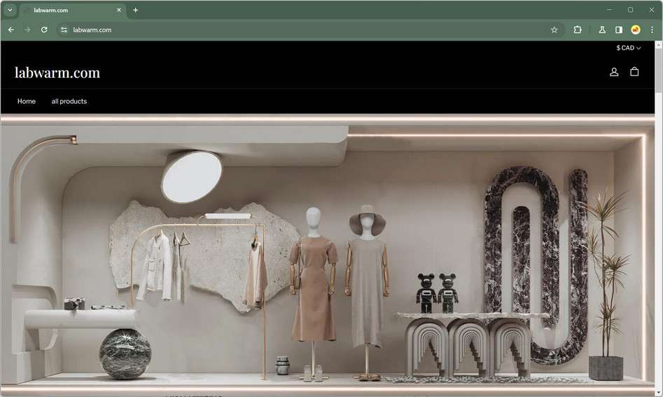
Task: Reload the page with the refresh icon
Action: click(x=44, y=30)
